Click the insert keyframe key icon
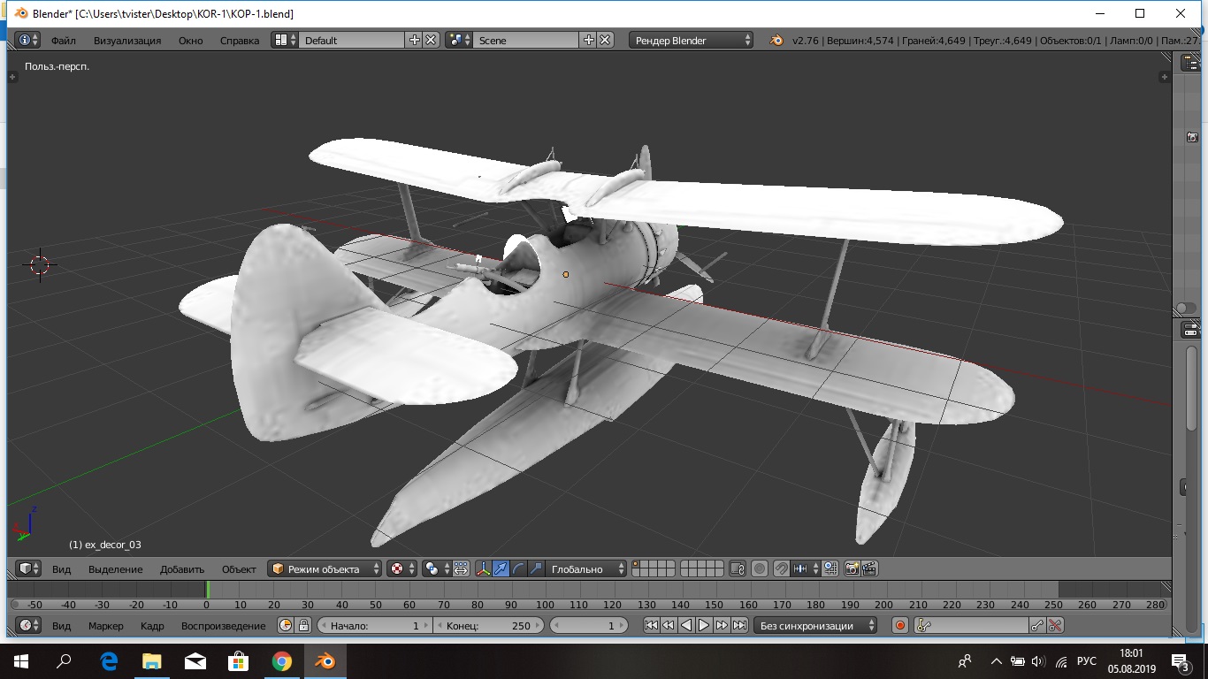 [1037, 626]
